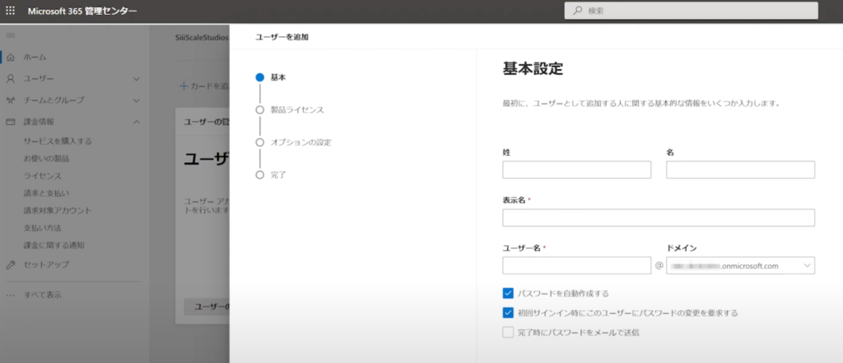
Task: Click the Home icon in sidebar
Action: [11, 58]
